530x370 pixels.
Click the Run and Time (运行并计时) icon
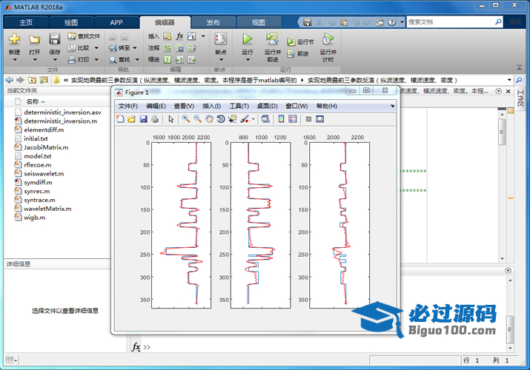328,38
